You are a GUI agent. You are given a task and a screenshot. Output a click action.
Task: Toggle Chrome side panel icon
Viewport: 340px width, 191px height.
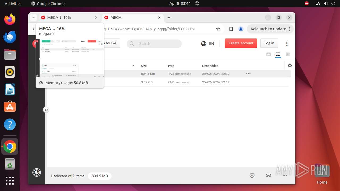(231, 29)
